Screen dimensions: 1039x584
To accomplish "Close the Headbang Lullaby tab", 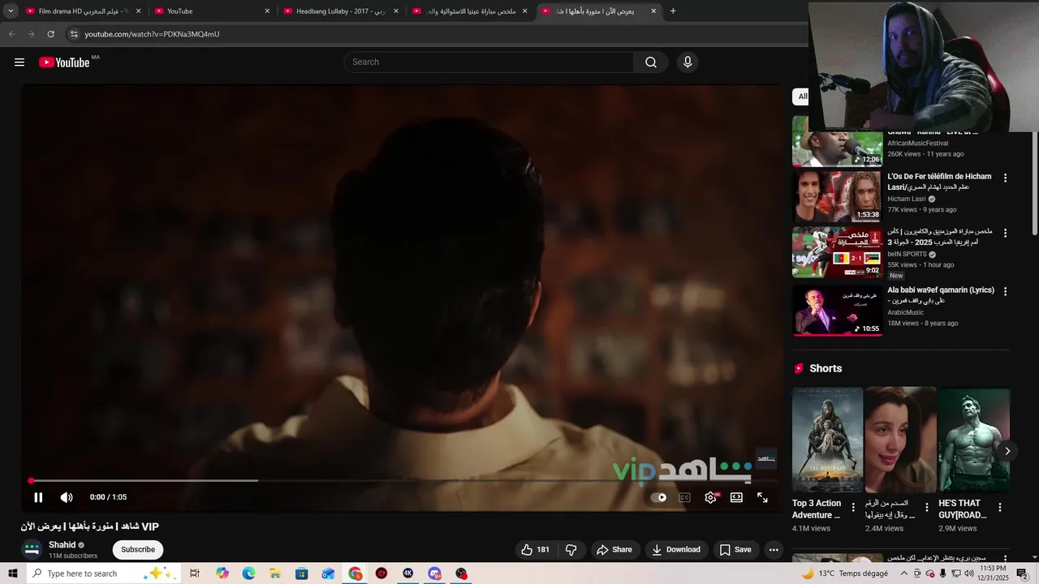I will [396, 11].
